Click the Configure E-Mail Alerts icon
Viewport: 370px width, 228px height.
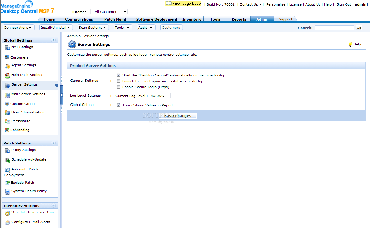point(8,223)
